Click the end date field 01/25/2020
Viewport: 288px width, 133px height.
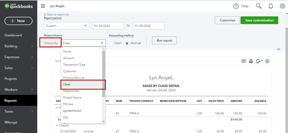coord(148,26)
